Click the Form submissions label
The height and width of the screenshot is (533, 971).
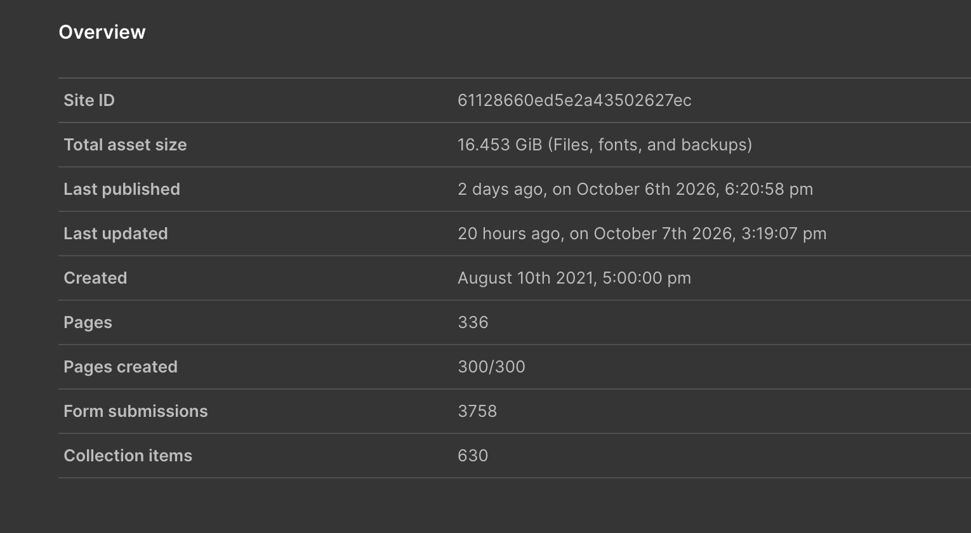[x=136, y=411]
